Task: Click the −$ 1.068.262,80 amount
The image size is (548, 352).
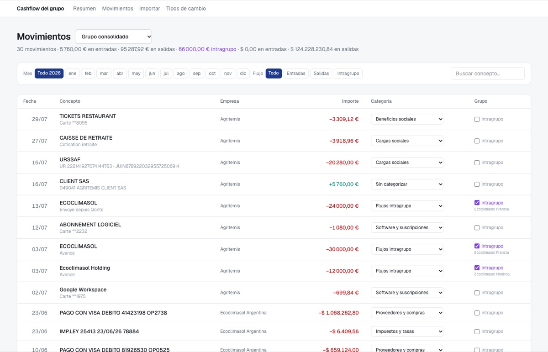Action: tap(338, 313)
